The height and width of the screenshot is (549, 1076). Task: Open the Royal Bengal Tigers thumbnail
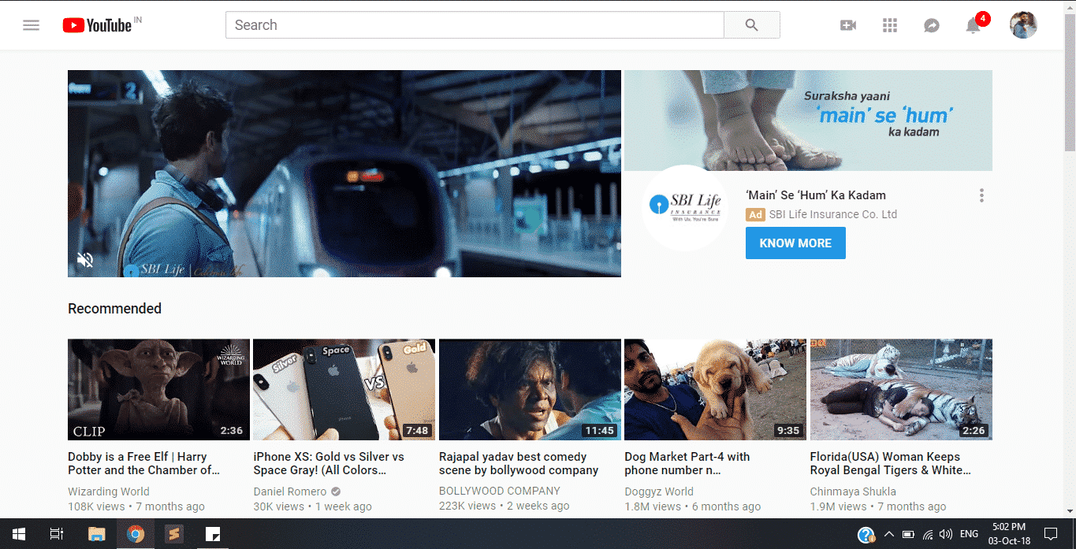pos(901,389)
